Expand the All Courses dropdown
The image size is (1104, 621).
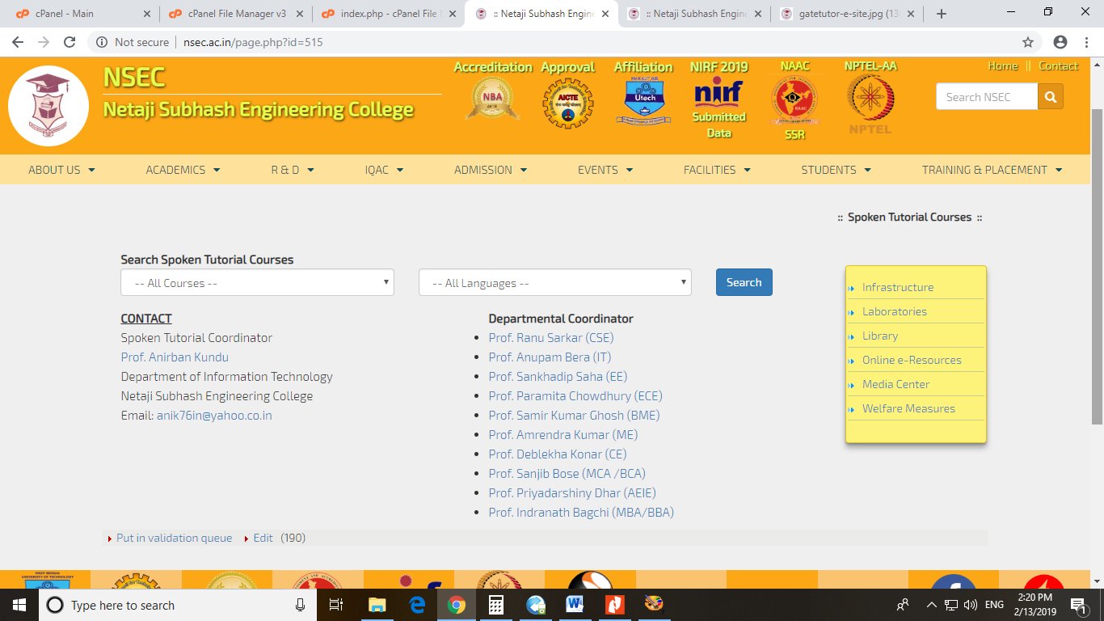257,283
